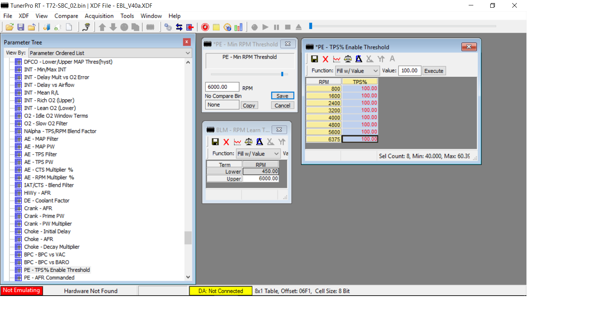Click the blue swap arrows toolbar icon

(x=179, y=27)
